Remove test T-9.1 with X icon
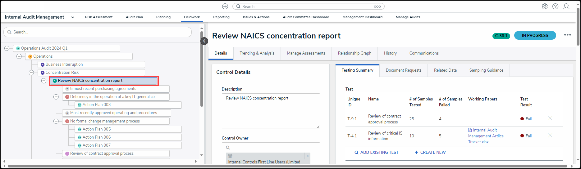The image size is (581, 169). tap(550, 118)
